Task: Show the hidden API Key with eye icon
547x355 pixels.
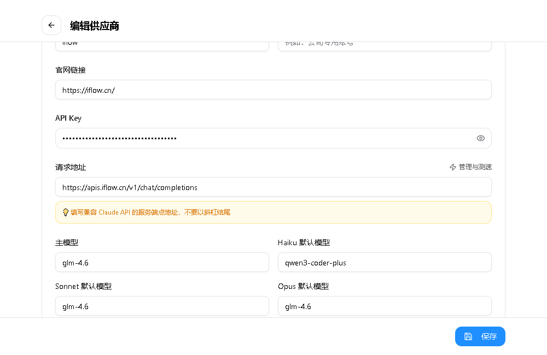Action: 481,138
